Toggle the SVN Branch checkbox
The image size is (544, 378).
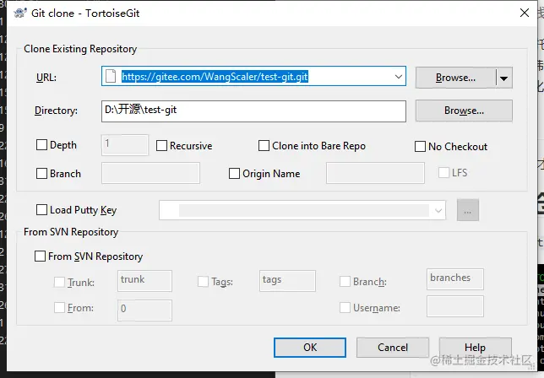coord(345,281)
